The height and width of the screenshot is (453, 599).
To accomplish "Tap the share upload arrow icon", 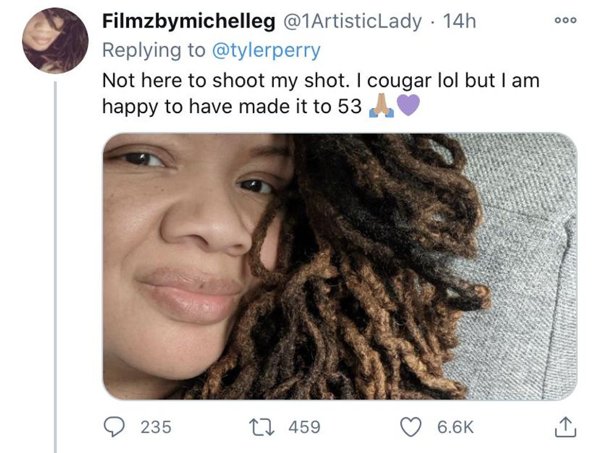I will (565, 427).
